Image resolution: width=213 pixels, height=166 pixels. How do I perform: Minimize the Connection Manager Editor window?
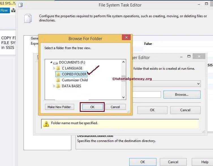(181, 57)
